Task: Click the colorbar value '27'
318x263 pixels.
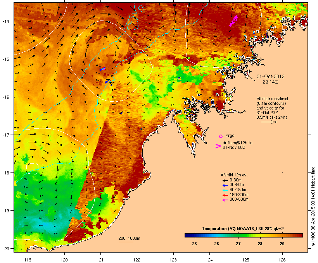Action: tap(238, 244)
